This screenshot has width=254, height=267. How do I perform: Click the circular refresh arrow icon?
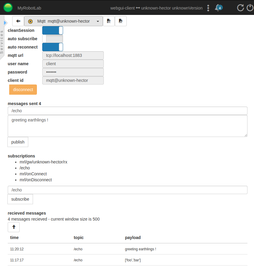click(x=240, y=8)
